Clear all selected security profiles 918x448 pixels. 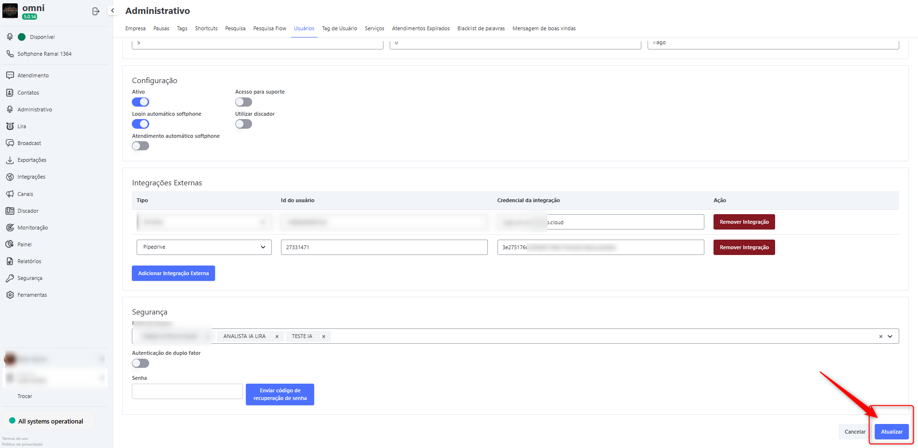[x=880, y=337]
